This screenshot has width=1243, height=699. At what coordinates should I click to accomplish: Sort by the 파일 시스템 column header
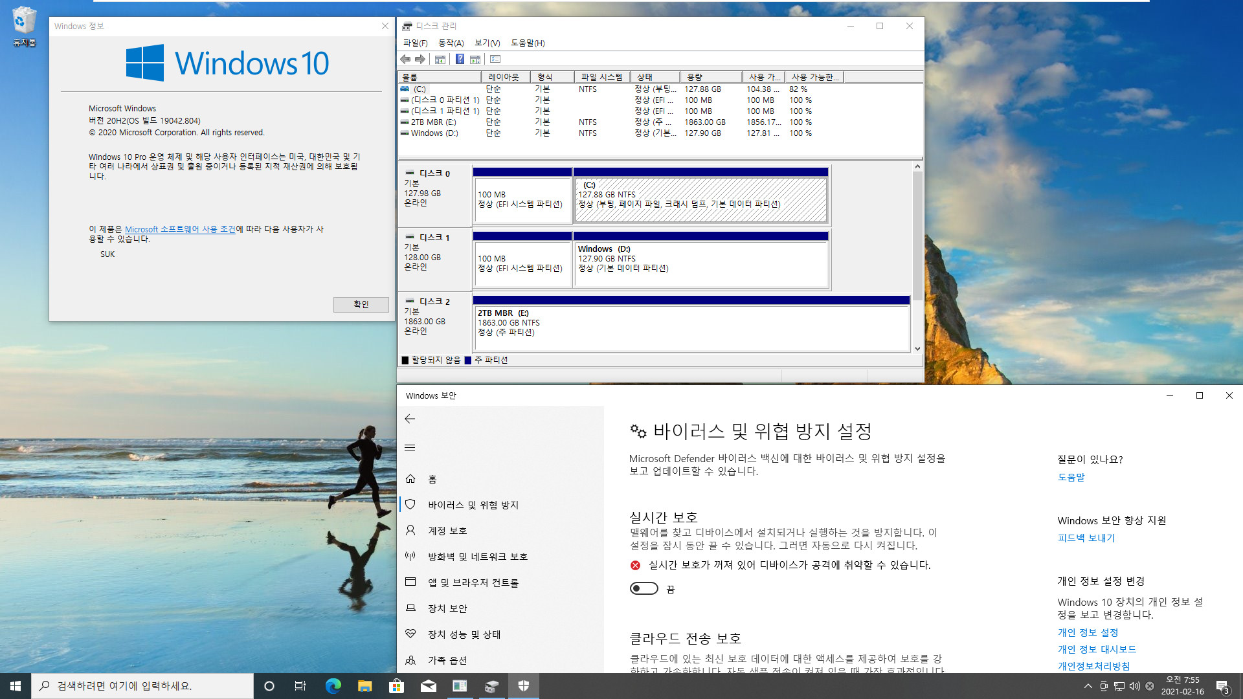(x=601, y=77)
